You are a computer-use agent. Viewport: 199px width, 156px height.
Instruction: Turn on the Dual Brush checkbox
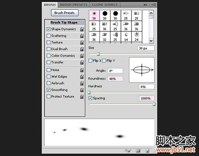(49, 49)
